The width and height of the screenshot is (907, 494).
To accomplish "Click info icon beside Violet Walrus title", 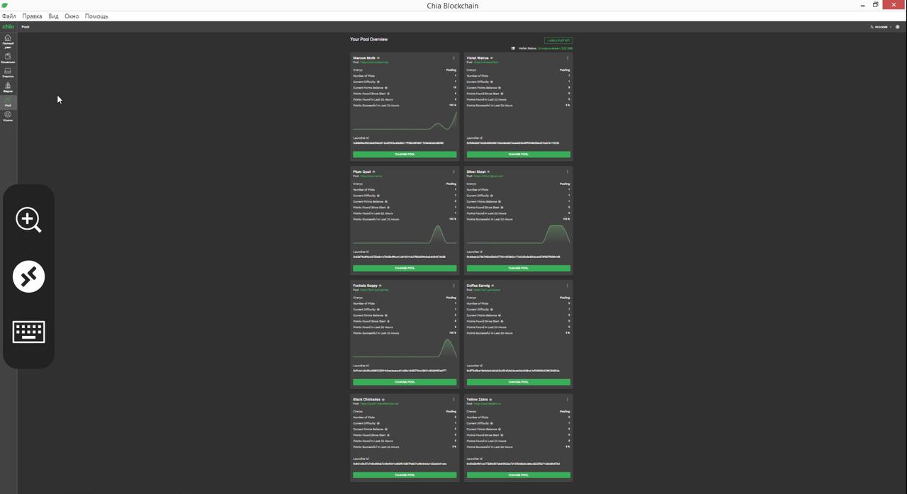I will (x=491, y=58).
